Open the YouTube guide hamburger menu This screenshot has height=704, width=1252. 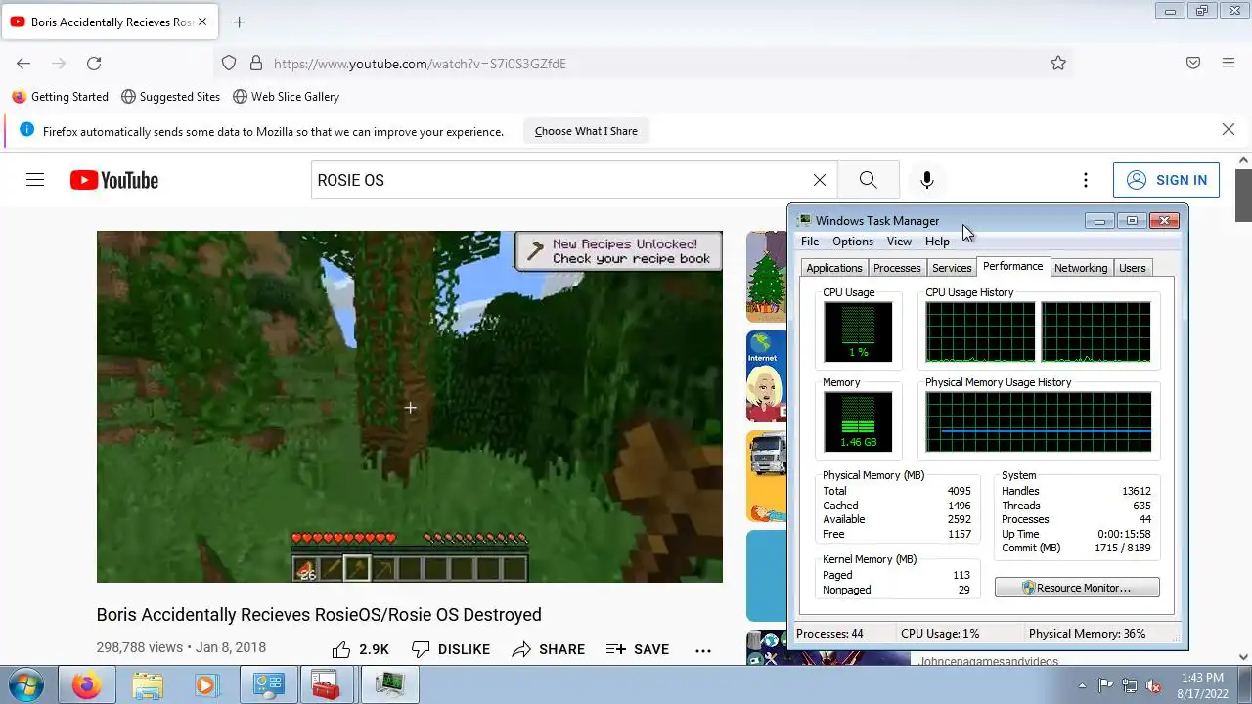(x=35, y=180)
